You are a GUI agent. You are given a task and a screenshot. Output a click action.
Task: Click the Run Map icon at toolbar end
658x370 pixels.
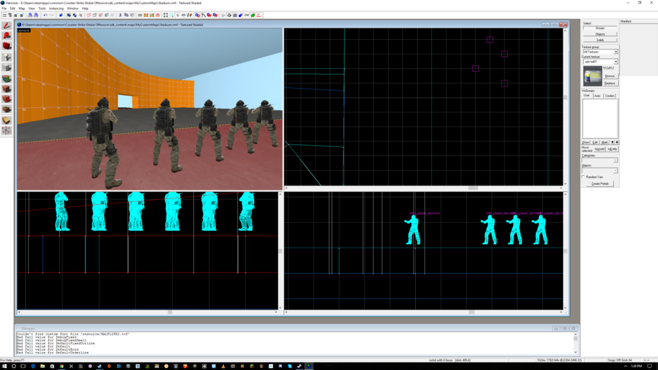[x=259, y=15]
